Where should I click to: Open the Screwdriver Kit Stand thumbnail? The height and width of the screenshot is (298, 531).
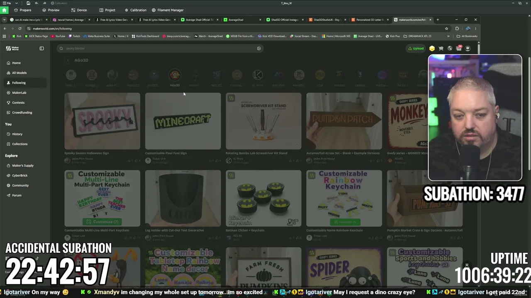263,121
